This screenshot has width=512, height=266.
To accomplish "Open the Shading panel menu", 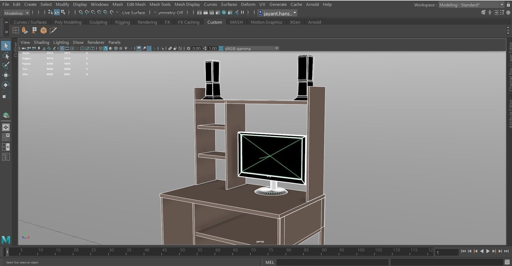I will tap(41, 42).
